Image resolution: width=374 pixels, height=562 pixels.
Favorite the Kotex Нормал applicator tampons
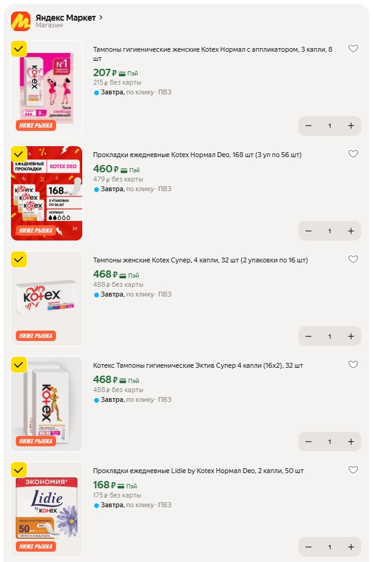click(353, 49)
